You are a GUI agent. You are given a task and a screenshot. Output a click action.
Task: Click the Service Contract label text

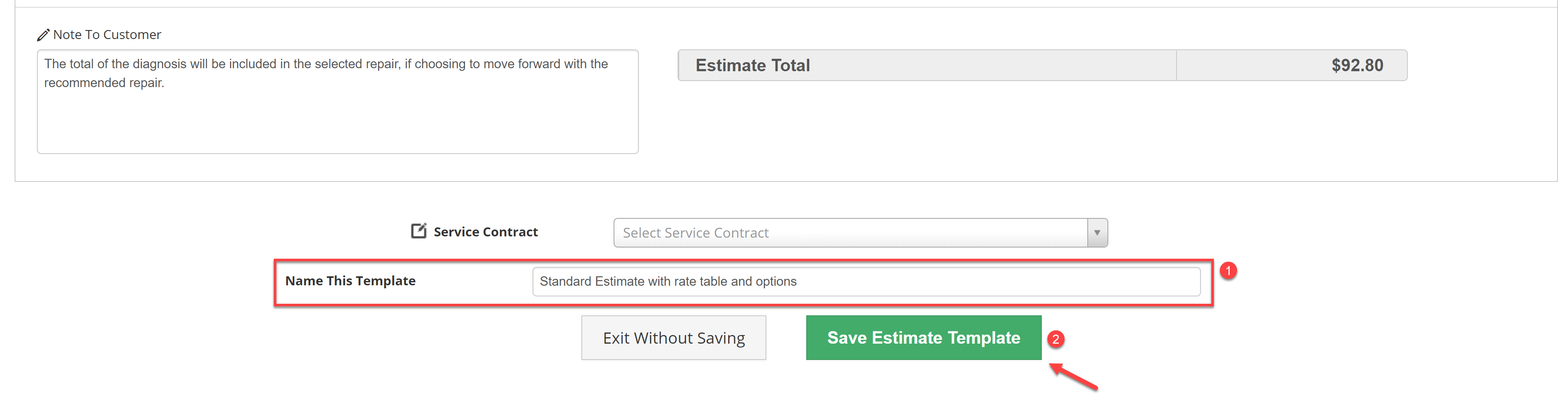point(485,232)
